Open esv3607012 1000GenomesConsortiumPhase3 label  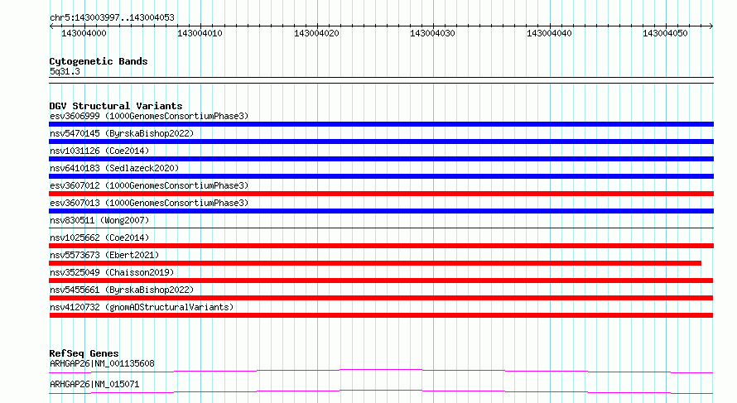149,185
